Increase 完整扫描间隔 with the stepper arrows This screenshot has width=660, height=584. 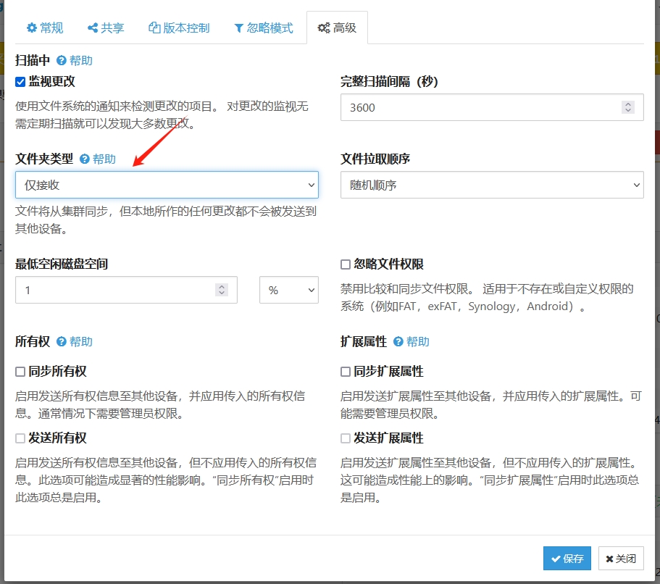click(x=627, y=104)
